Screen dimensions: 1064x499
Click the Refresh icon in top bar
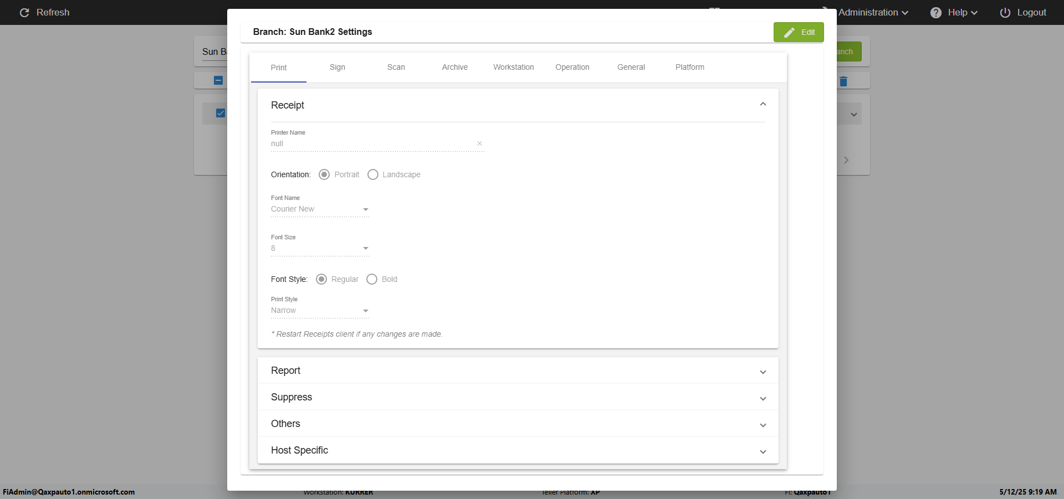coord(24,13)
